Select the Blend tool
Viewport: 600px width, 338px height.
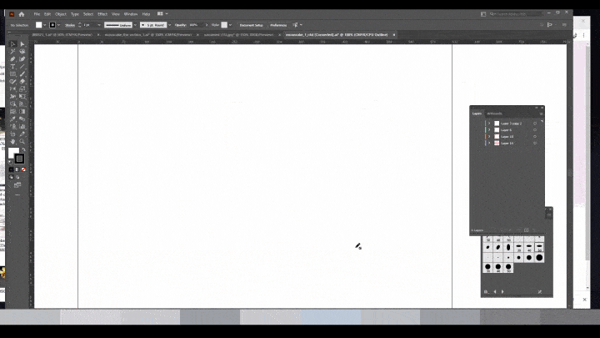click(22, 119)
